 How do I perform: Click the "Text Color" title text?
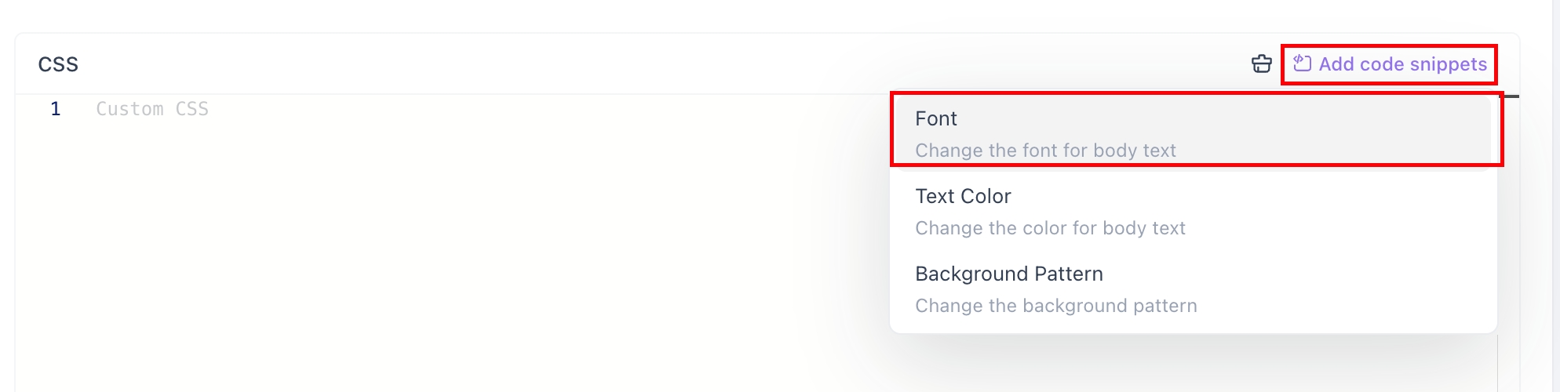(x=963, y=196)
